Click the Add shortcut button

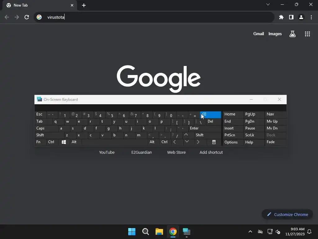211,152
